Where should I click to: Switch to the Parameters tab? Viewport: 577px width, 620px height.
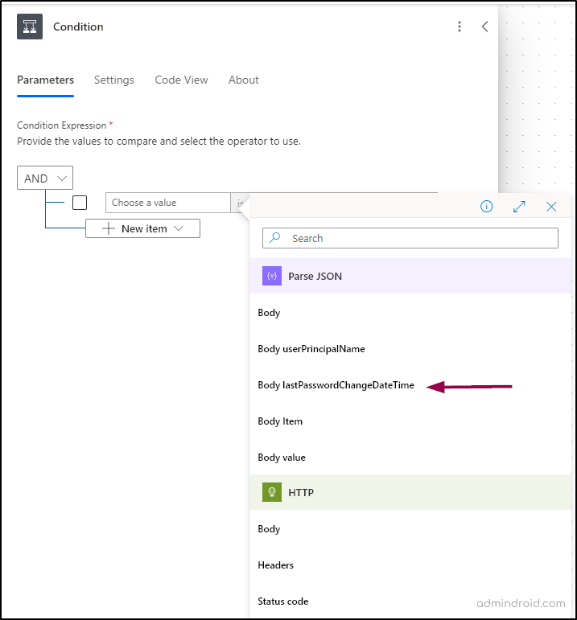tap(46, 80)
